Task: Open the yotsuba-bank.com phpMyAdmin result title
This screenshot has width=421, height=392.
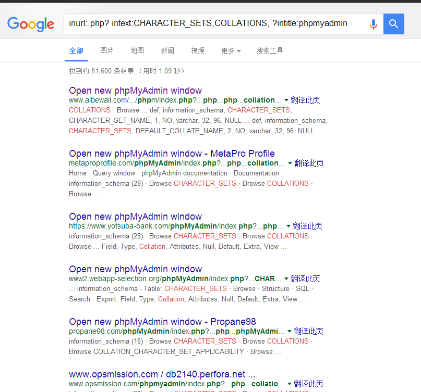Action: tap(135, 217)
